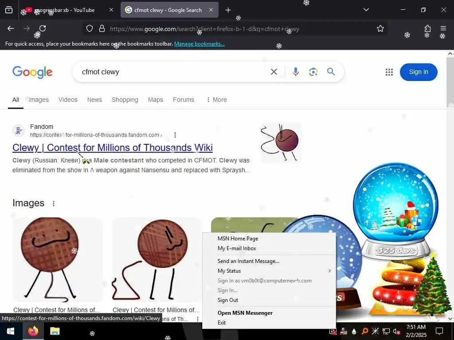Open Manage bookmarks link

point(199,44)
